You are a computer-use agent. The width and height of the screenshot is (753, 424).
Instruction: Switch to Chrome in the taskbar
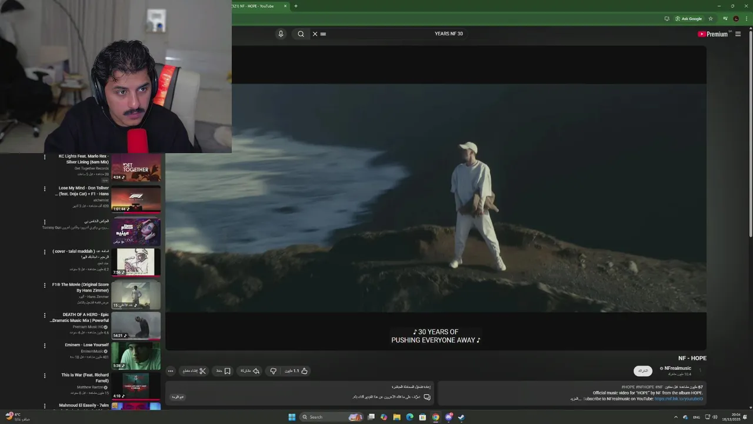click(x=435, y=417)
